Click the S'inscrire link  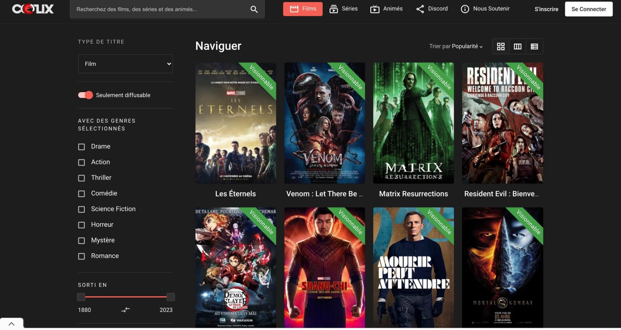(546, 9)
